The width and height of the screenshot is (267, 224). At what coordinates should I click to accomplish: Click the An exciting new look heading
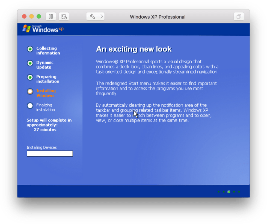133,49
